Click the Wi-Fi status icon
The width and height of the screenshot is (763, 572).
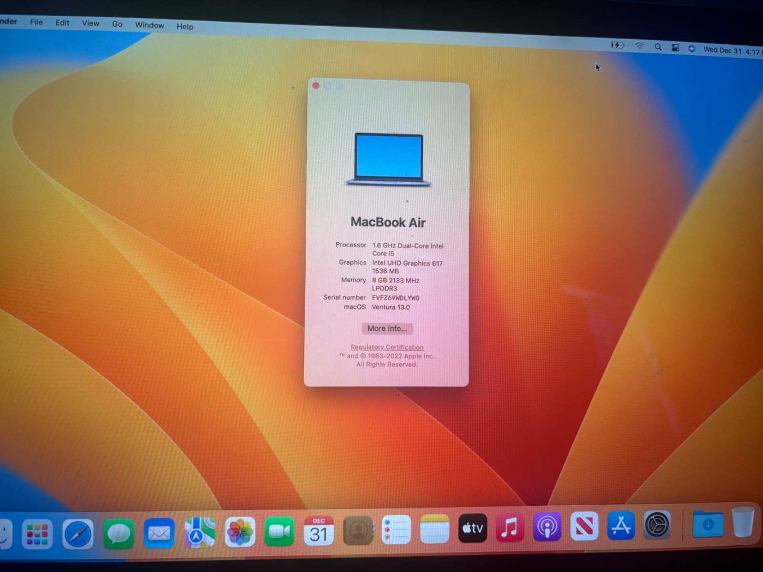639,46
